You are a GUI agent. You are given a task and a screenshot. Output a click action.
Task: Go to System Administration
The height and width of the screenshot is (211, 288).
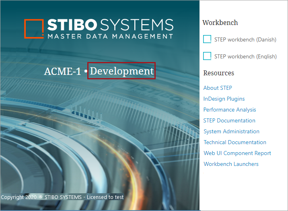[231, 131]
